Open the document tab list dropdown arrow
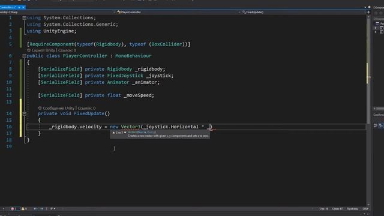This screenshot has height=216, width=384. tap(365, 7)
